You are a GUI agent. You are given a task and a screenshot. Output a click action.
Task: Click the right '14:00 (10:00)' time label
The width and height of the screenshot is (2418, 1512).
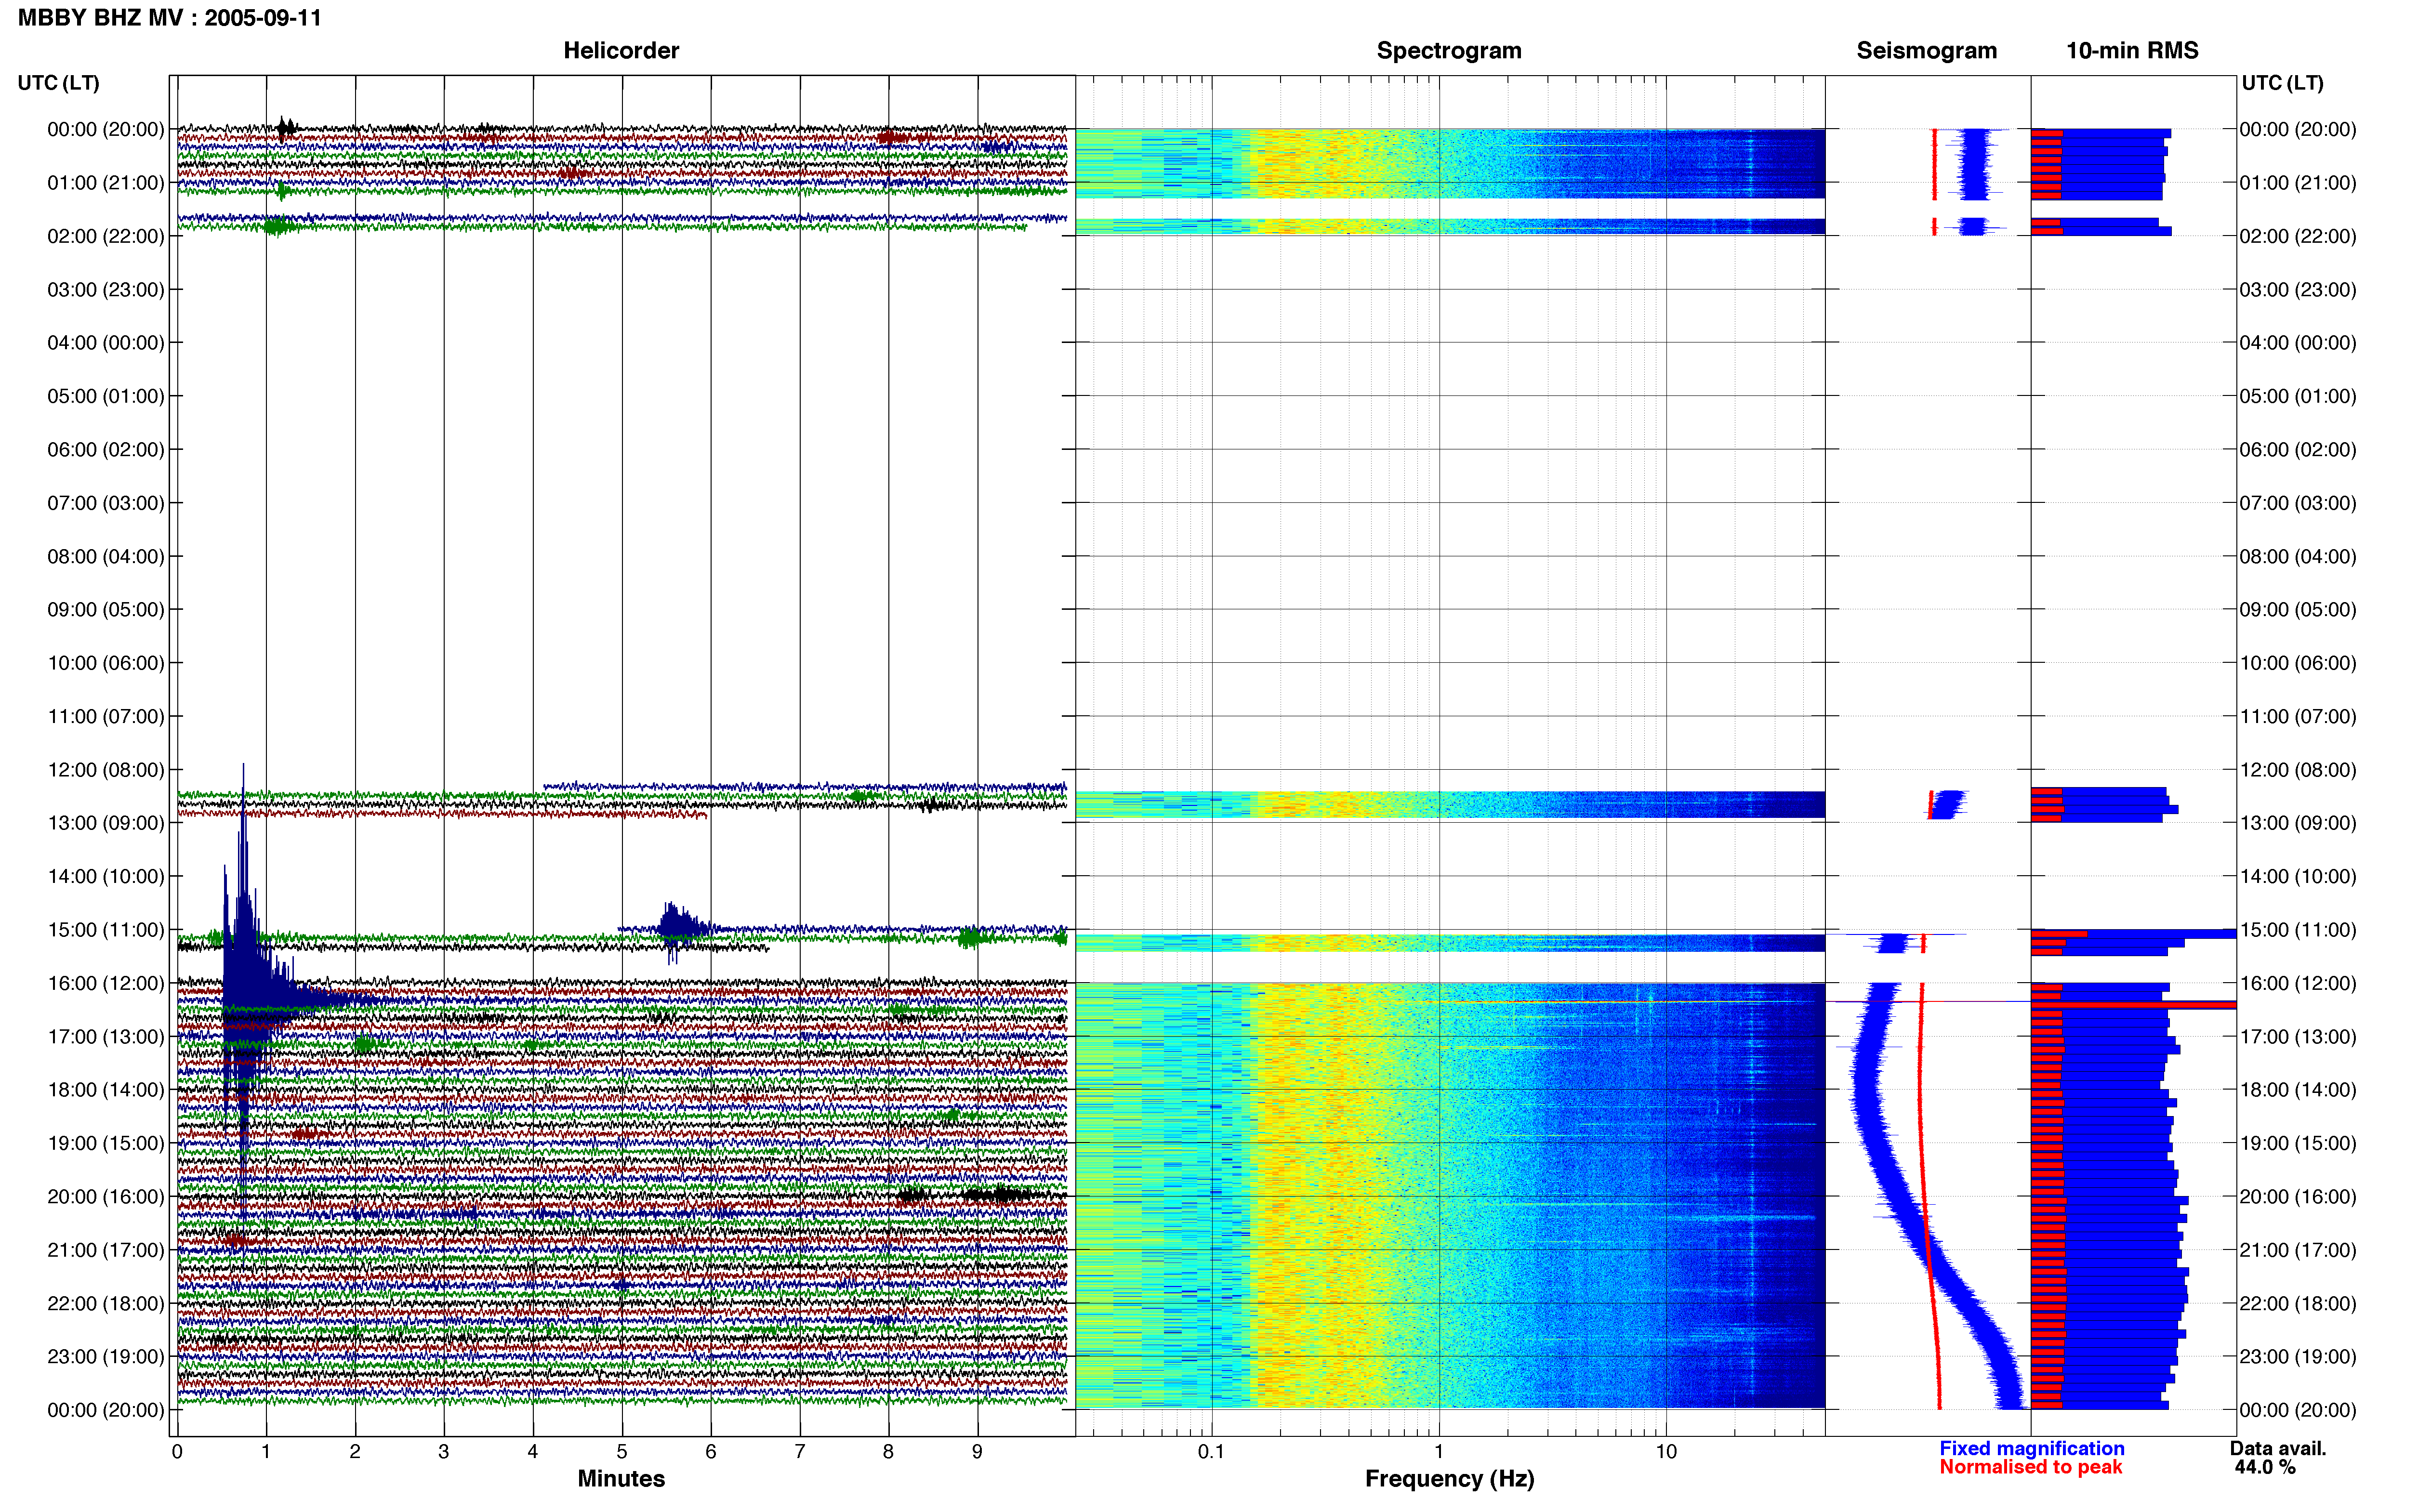(2298, 877)
